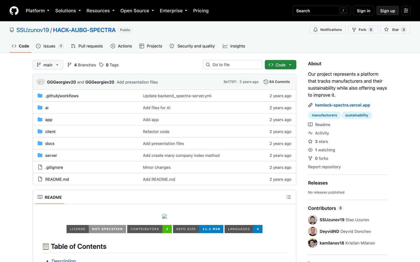Open the appearance settings icon in header
The width and height of the screenshot is (420, 262).
pyautogui.click(x=406, y=11)
